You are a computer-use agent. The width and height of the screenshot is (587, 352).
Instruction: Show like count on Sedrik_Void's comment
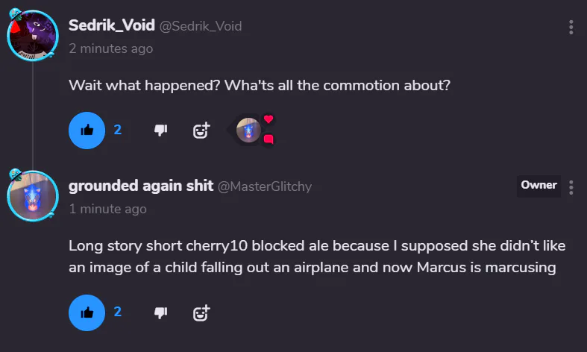(x=118, y=130)
